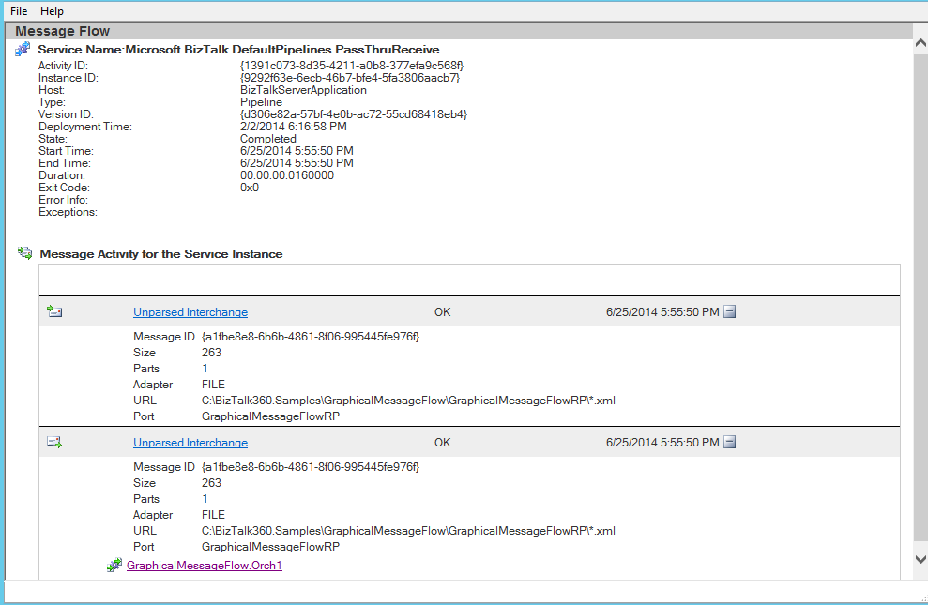Screen dimensions: 928x605
Task: Click the URL path in first message details
Action: coord(408,401)
